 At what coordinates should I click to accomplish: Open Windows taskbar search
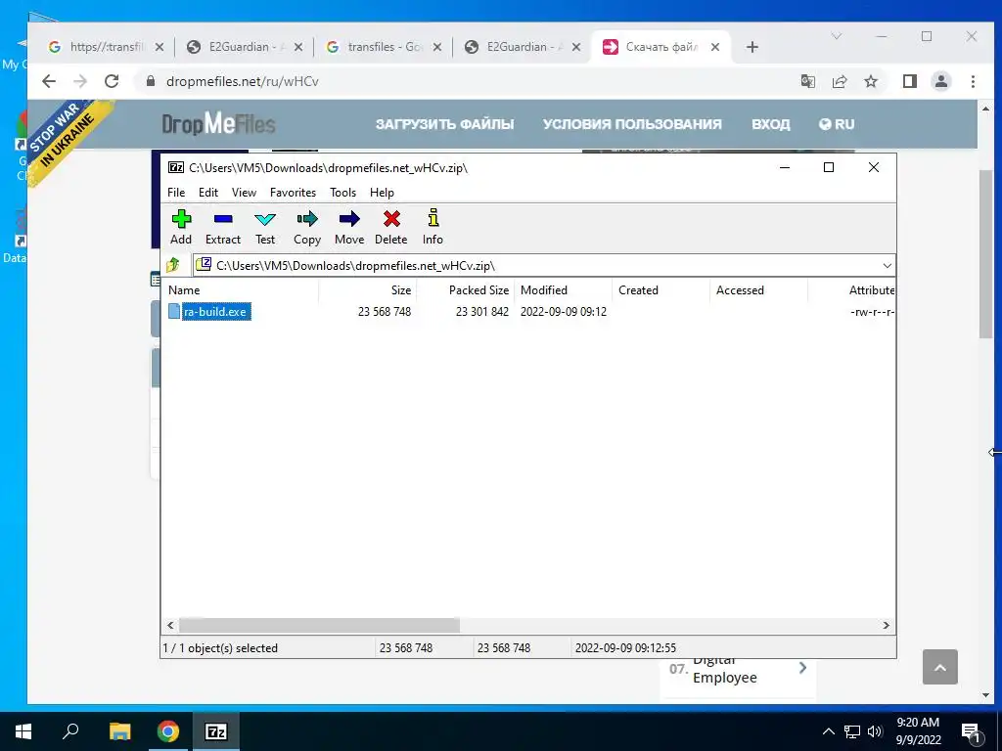coord(70,731)
